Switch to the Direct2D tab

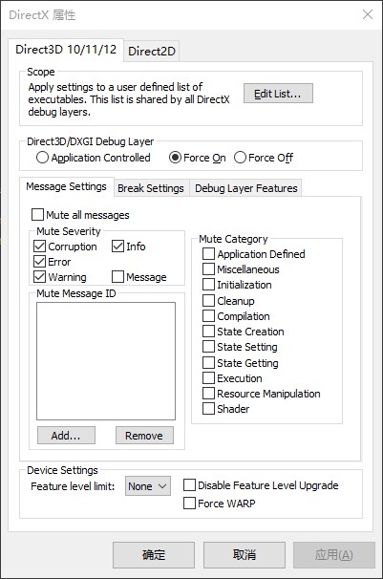pyautogui.click(x=152, y=51)
